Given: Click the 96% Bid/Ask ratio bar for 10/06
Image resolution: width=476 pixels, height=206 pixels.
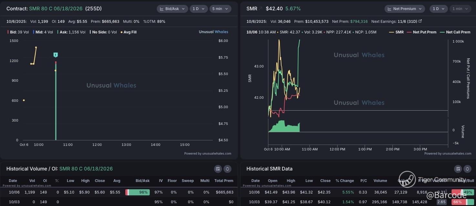Looking at the screenshot, I should click(138, 192).
